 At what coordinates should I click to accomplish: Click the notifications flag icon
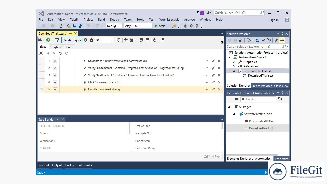(198, 13)
